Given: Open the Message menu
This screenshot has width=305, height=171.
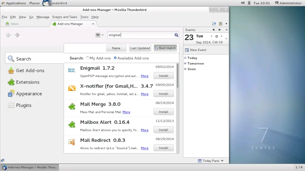Looking at the screenshot, I should click(43, 17).
